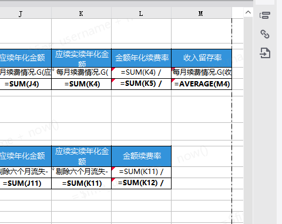The width and height of the screenshot is (282, 224).
Task: Click upper 应续实续年化金额 header cell
Action: (x=81, y=58)
